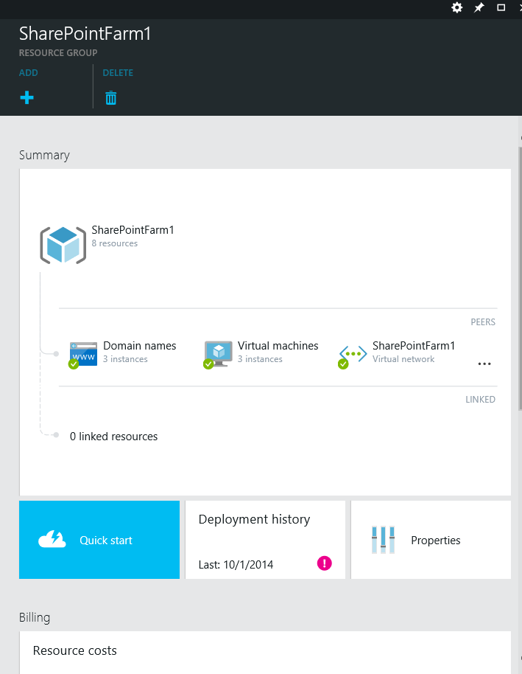Pin the blade with pin icon
The height and width of the screenshot is (674, 522).
(x=479, y=7)
